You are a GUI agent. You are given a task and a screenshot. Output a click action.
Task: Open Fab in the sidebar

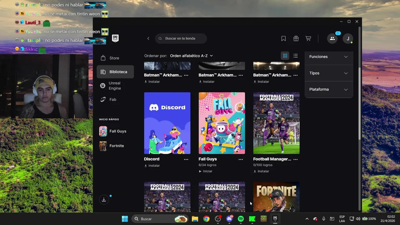[115, 99]
